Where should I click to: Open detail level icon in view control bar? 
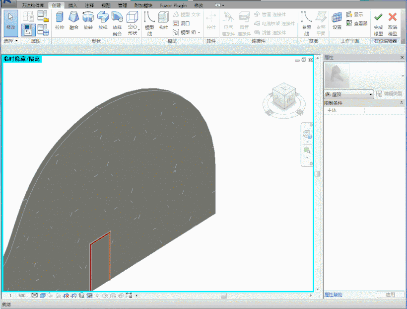point(34,296)
